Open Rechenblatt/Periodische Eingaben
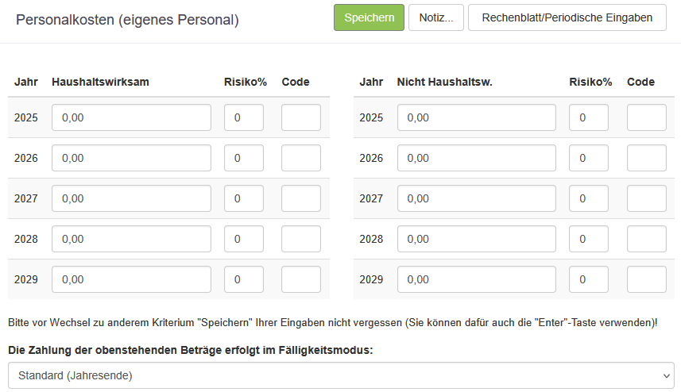 [567, 17]
